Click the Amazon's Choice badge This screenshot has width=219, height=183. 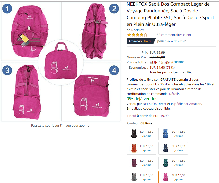[141, 41]
